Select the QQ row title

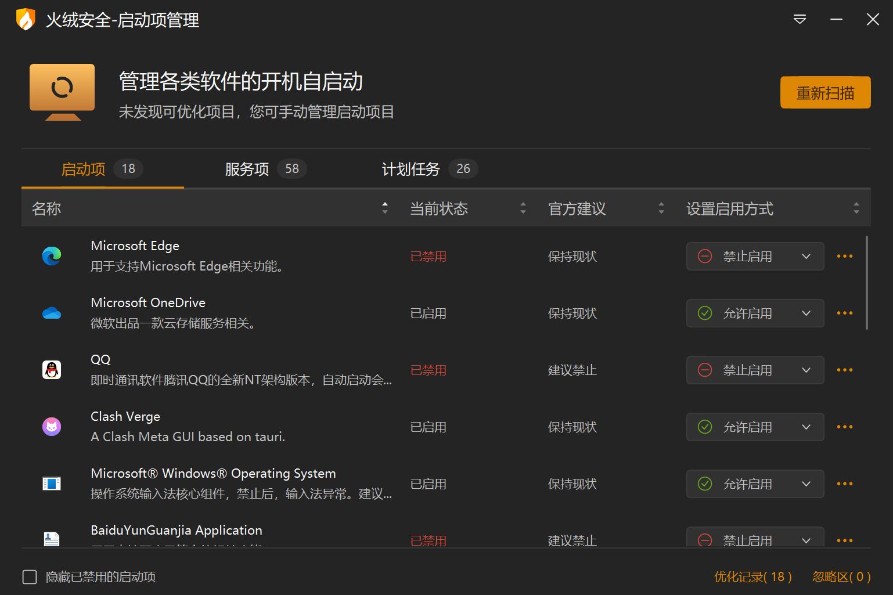(x=100, y=359)
